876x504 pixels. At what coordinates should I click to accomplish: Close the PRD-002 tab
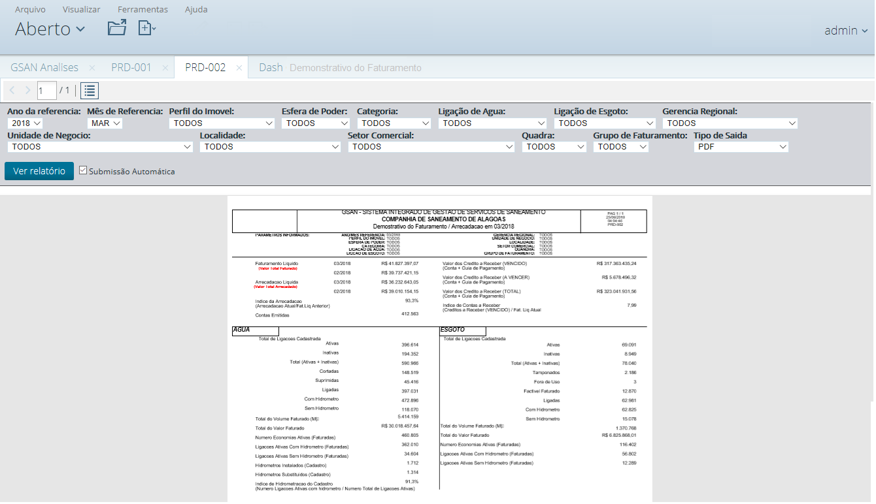239,68
